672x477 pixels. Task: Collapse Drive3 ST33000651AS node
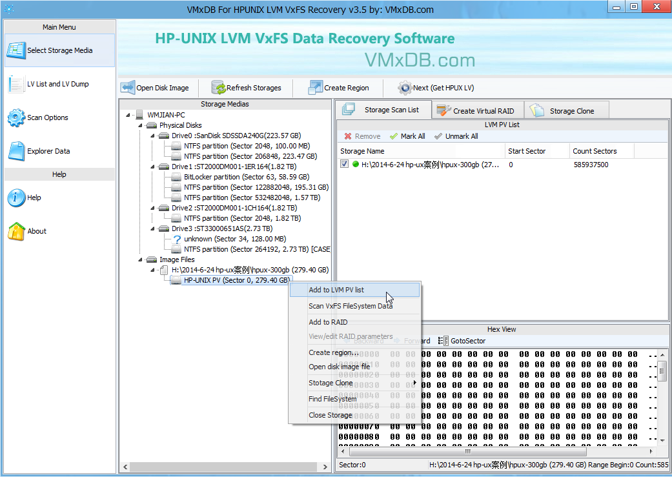(x=152, y=228)
